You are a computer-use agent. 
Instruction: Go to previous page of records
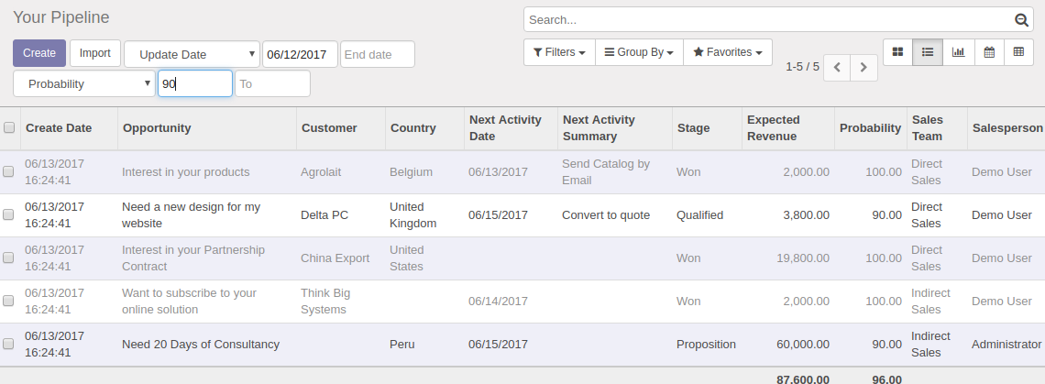tap(837, 68)
